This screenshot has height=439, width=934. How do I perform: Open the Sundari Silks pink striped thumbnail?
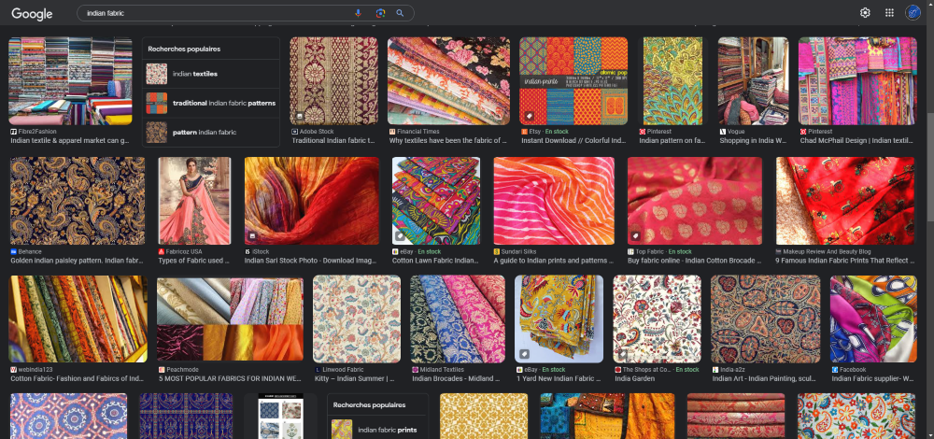tap(554, 201)
